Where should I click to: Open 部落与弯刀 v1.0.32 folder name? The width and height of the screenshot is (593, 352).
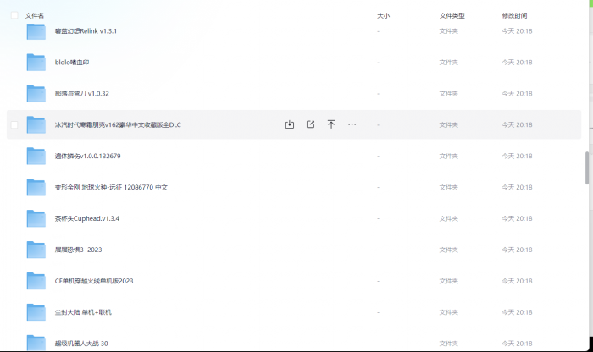pyautogui.click(x=82, y=94)
